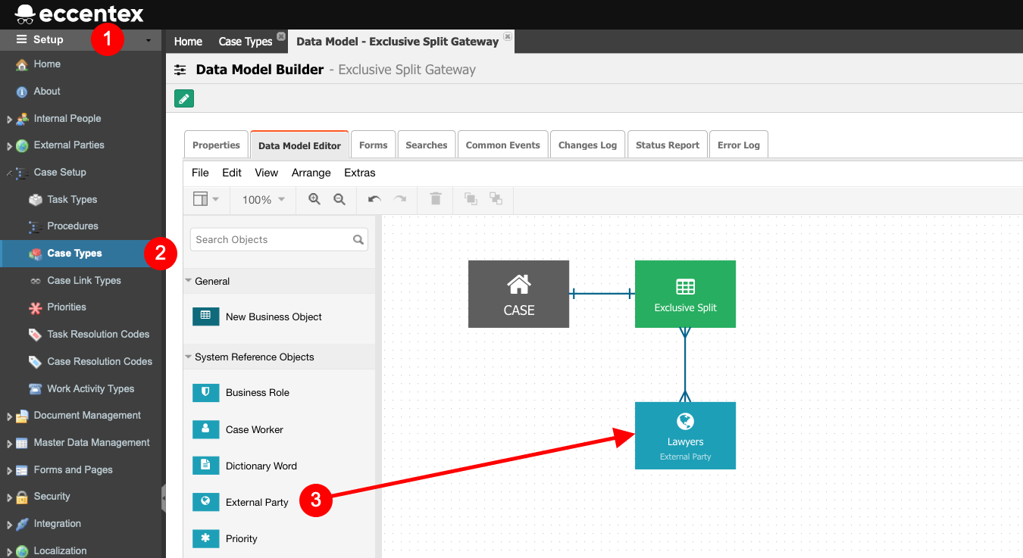Open the View menu
1023x558 pixels.
[266, 173]
